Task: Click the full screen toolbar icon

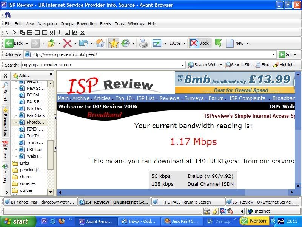Action: point(157,43)
